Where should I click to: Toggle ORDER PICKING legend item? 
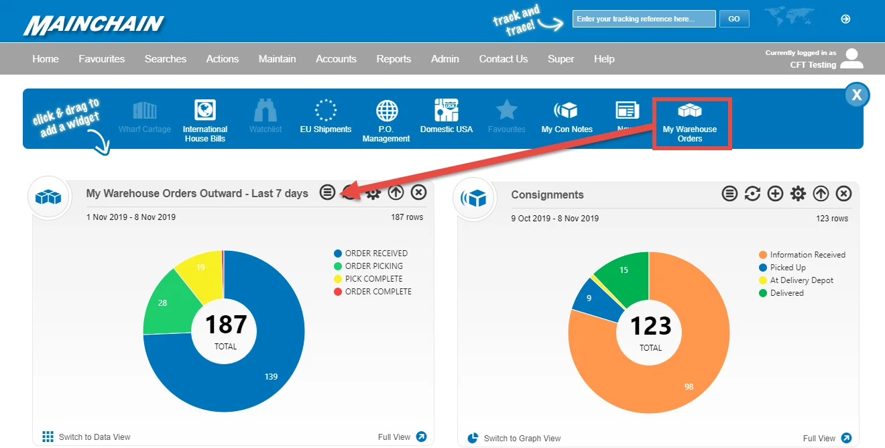(x=369, y=266)
